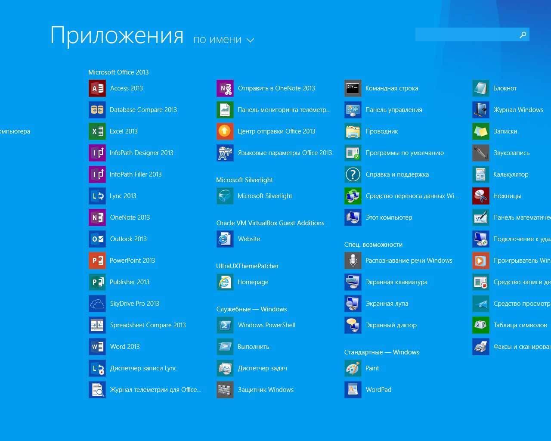
Task: Launch Microsoft Silverlight icon
Action: 225,196
